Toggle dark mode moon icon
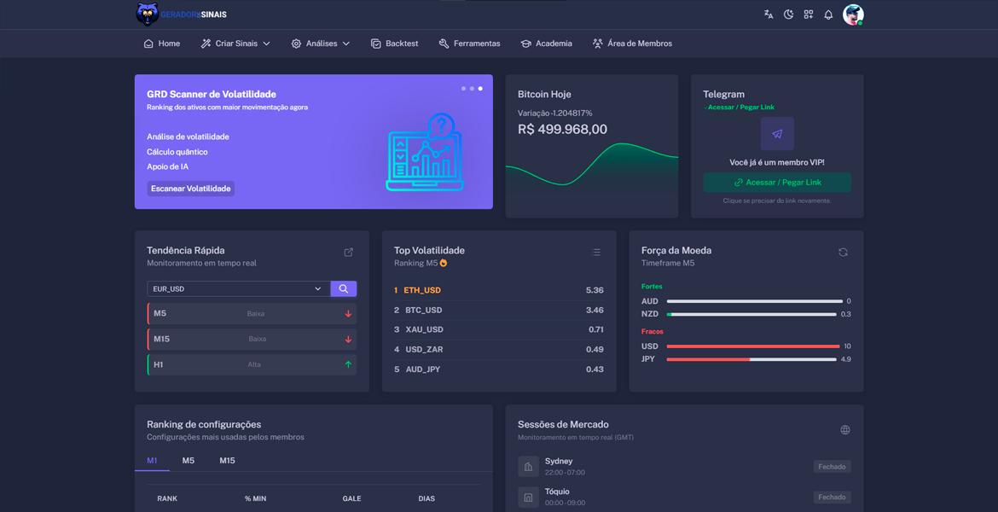This screenshot has height=512, width=998. 788,15
